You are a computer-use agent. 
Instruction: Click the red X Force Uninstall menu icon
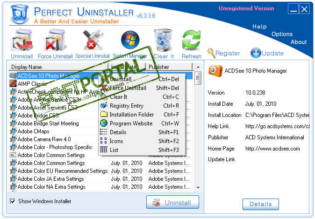[104, 88]
